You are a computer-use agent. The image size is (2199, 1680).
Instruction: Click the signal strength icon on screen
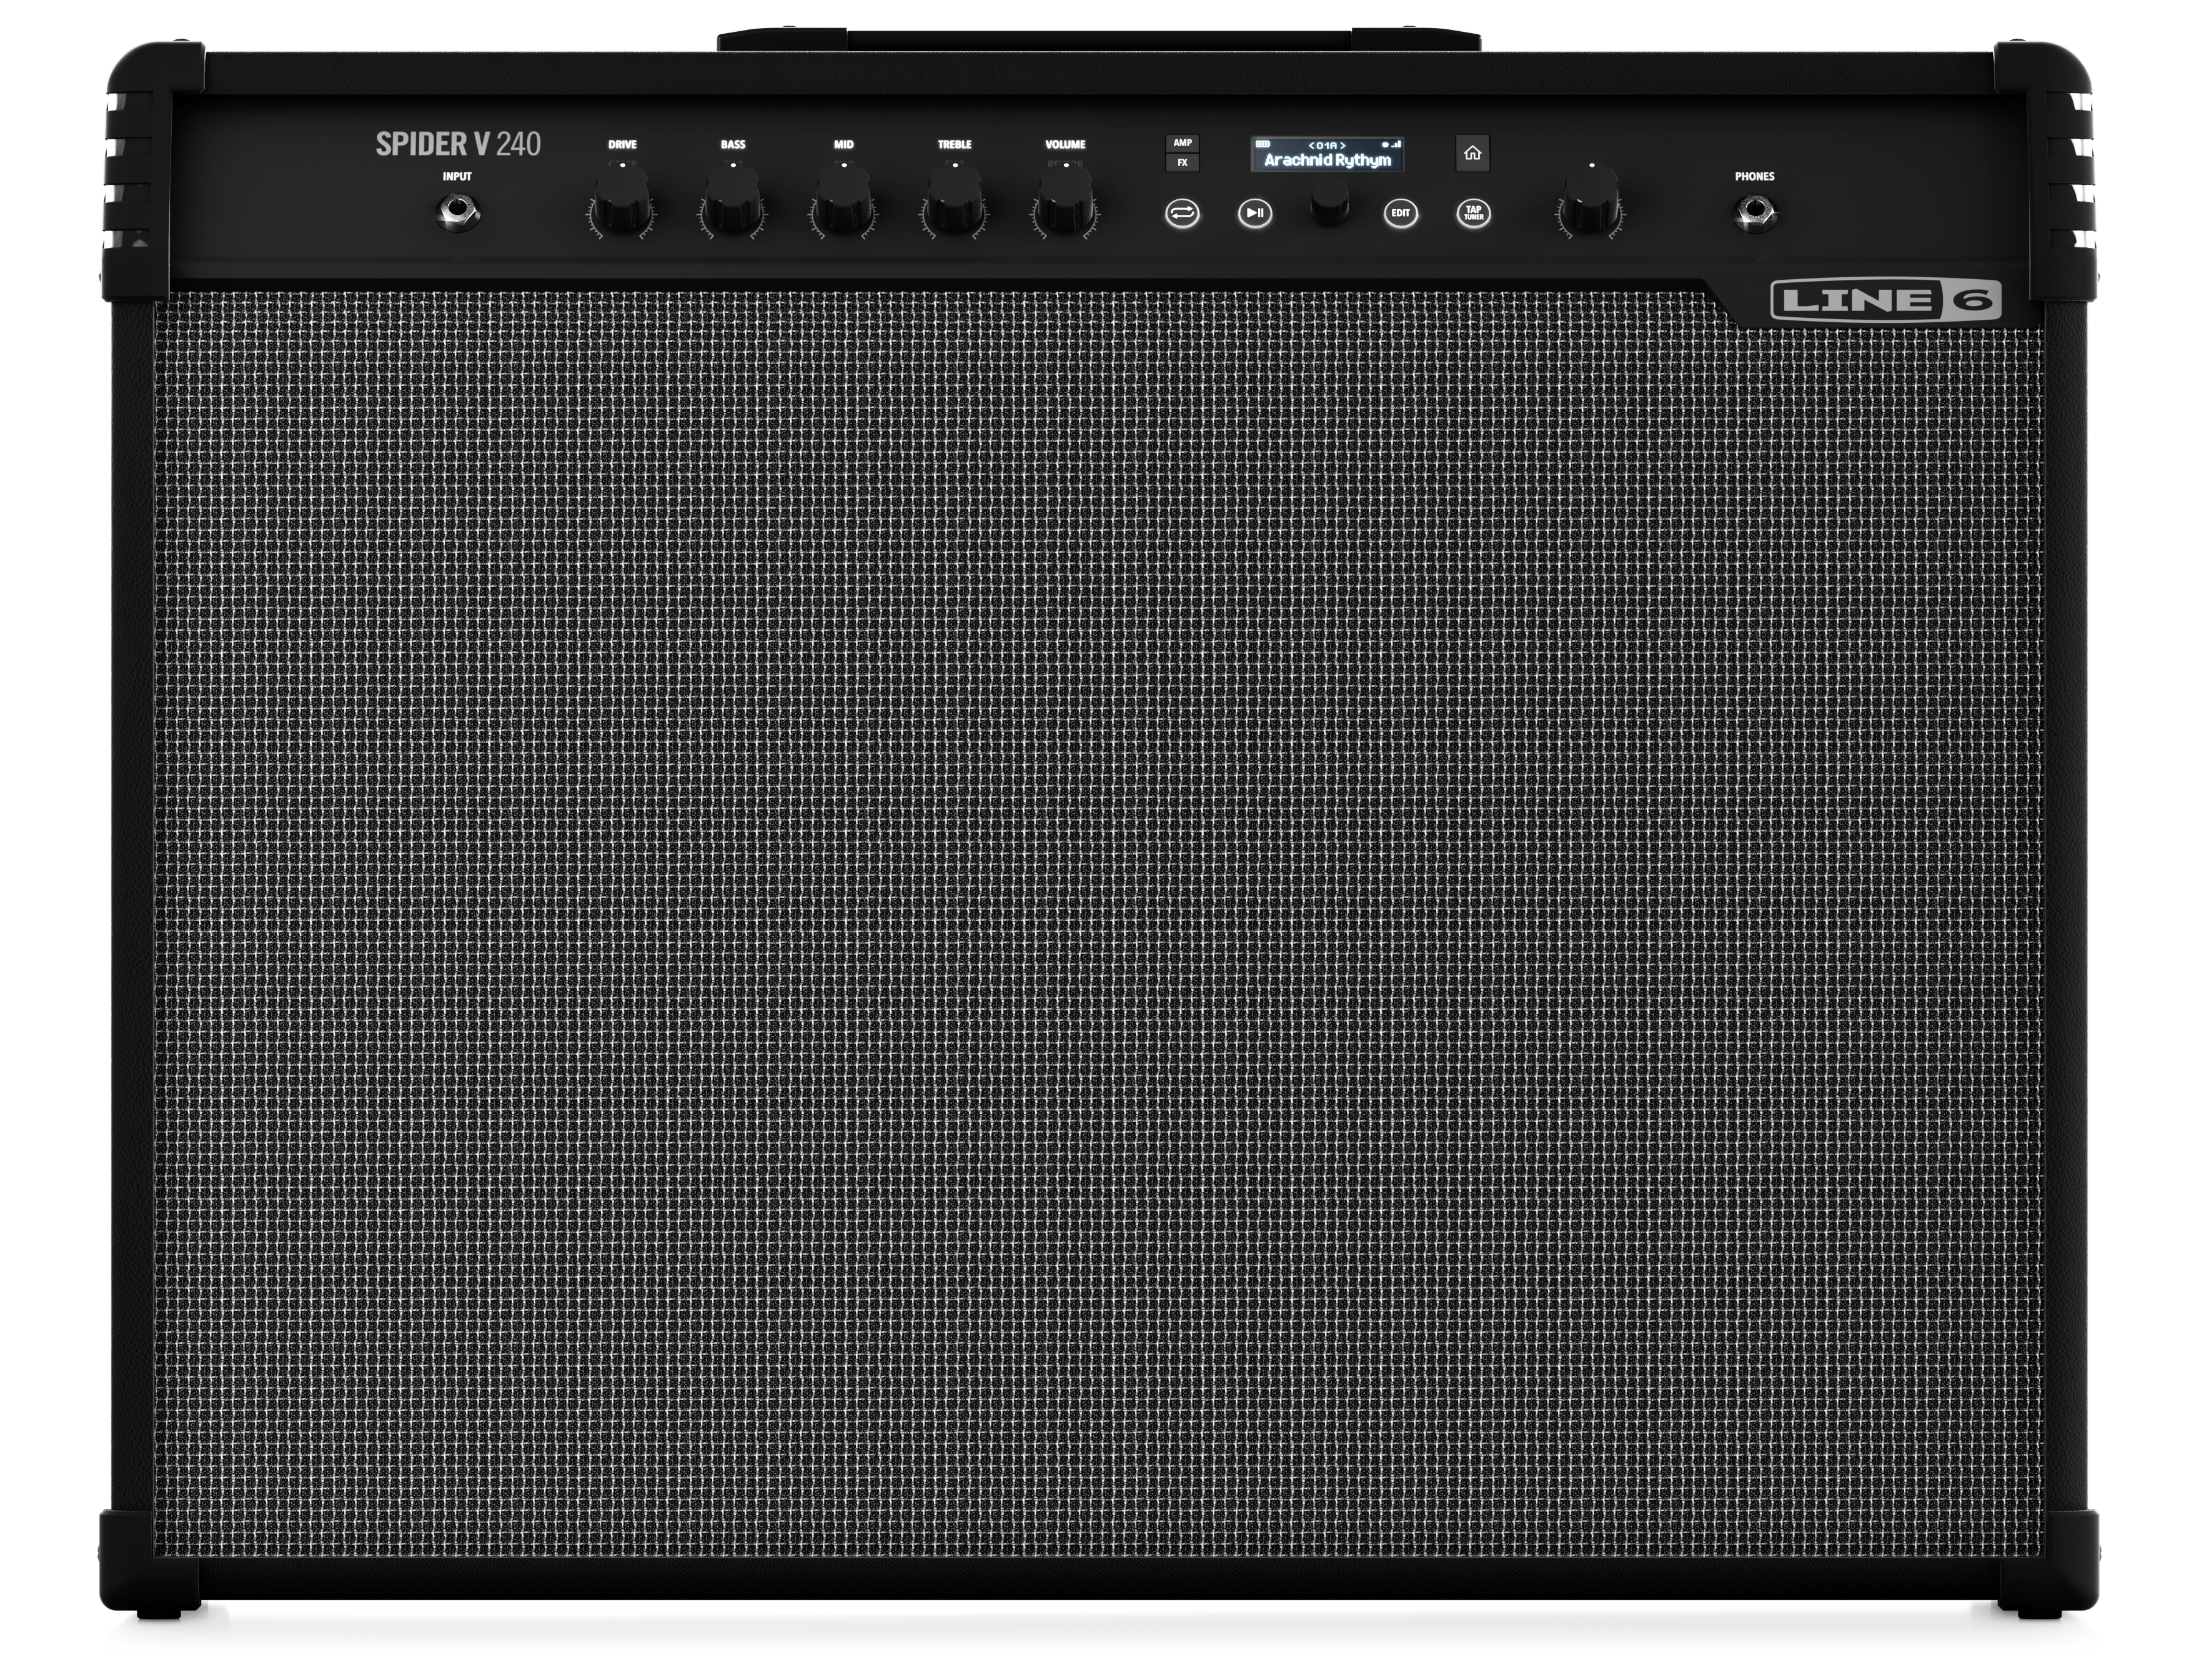(1394, 144)
